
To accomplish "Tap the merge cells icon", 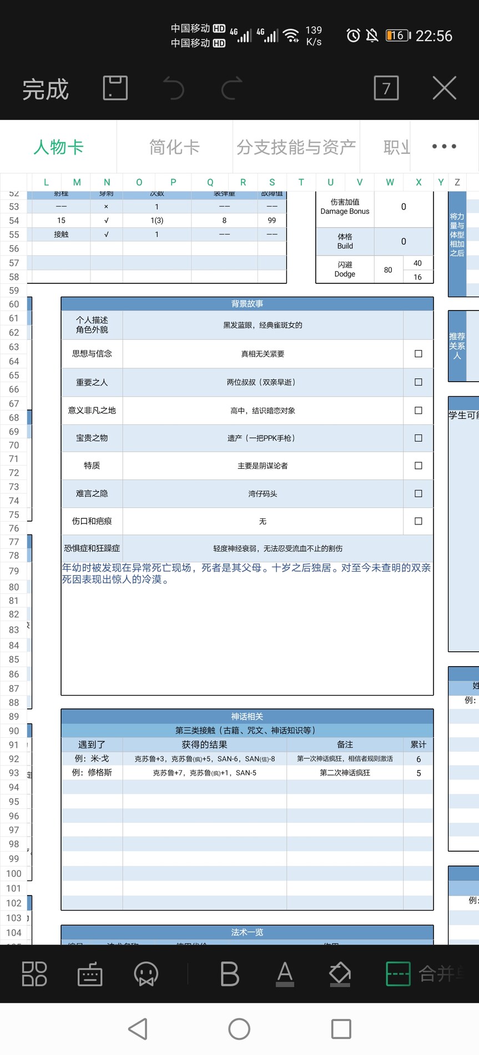I will point(399,974).
